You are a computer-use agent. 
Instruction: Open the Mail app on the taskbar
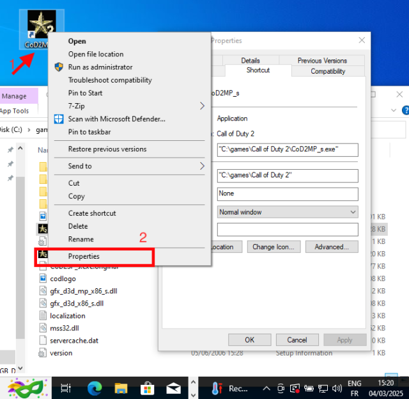click(173, 388)
